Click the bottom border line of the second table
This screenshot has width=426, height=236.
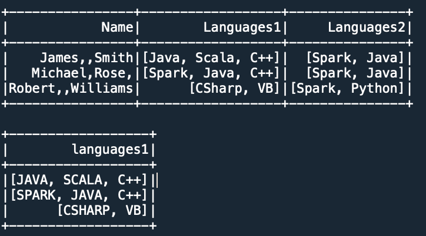tap(79, 225)
